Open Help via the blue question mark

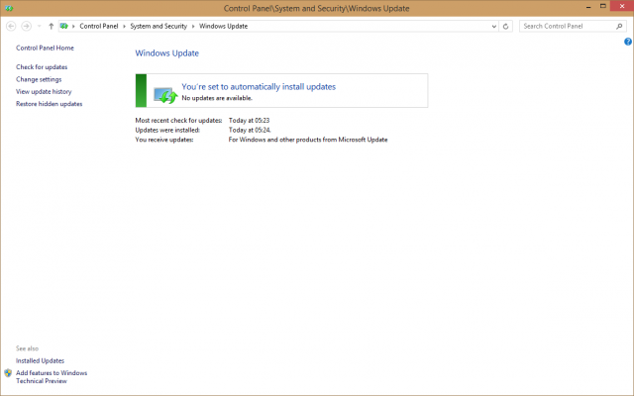click(x=628, y=42)
